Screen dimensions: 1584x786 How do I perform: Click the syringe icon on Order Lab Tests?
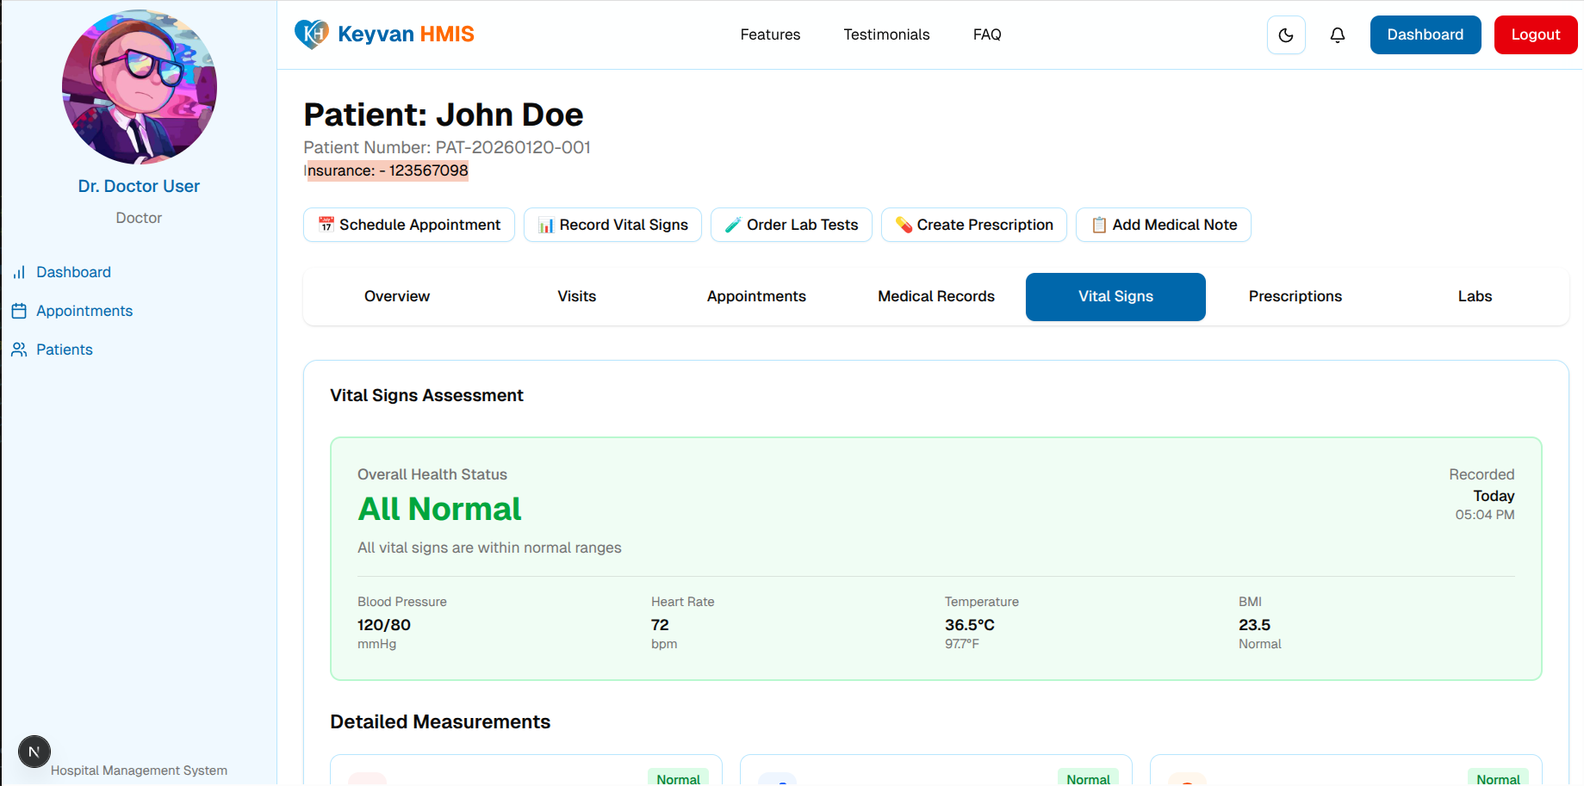(x=731, y=224)
